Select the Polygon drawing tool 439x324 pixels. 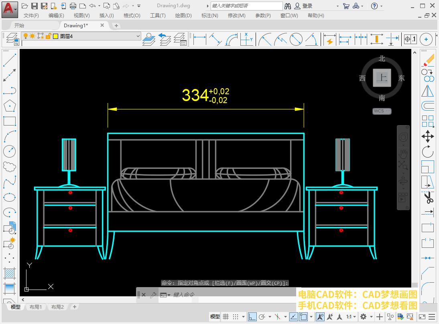[x=9, y=106]
